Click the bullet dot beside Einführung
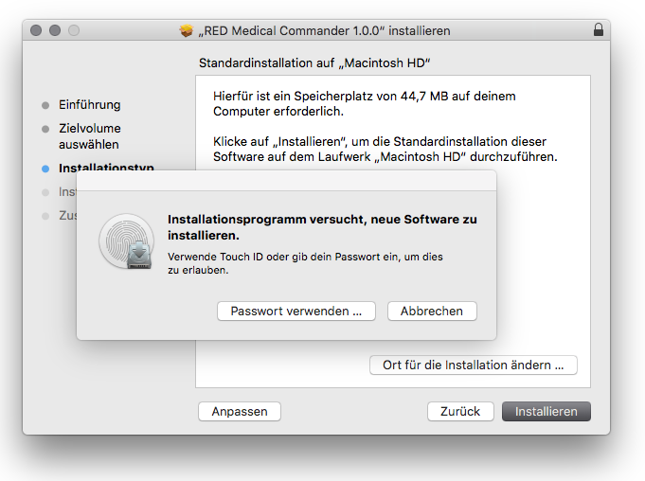 [x=45, y=104]
